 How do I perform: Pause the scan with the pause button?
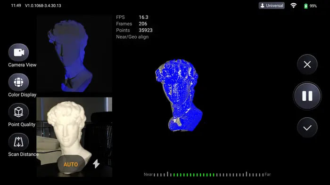(x=307, y=96)
